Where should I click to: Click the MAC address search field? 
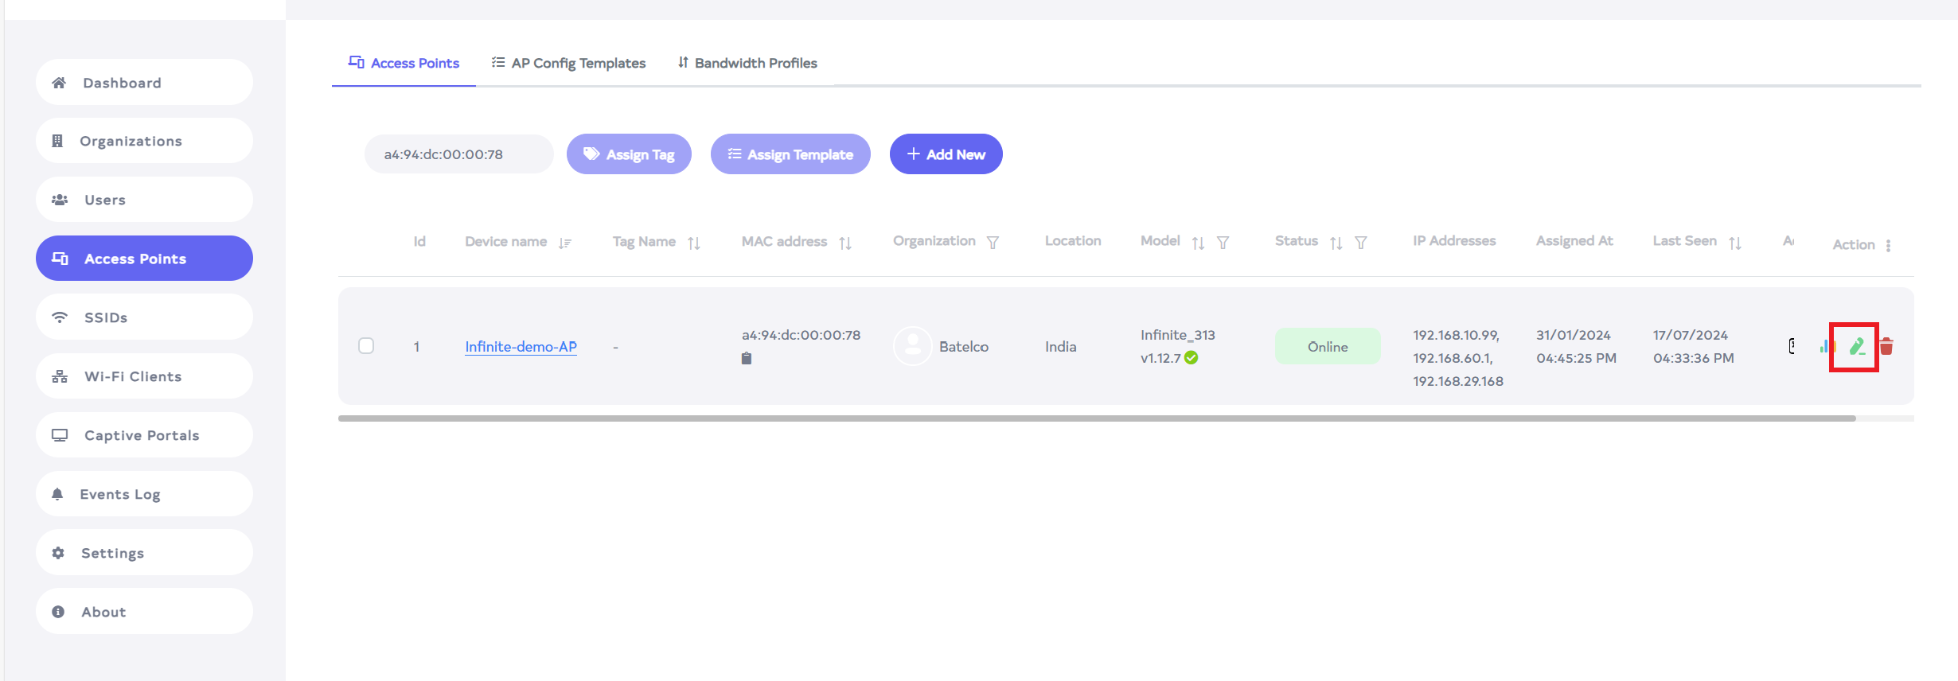coord(458,154)
